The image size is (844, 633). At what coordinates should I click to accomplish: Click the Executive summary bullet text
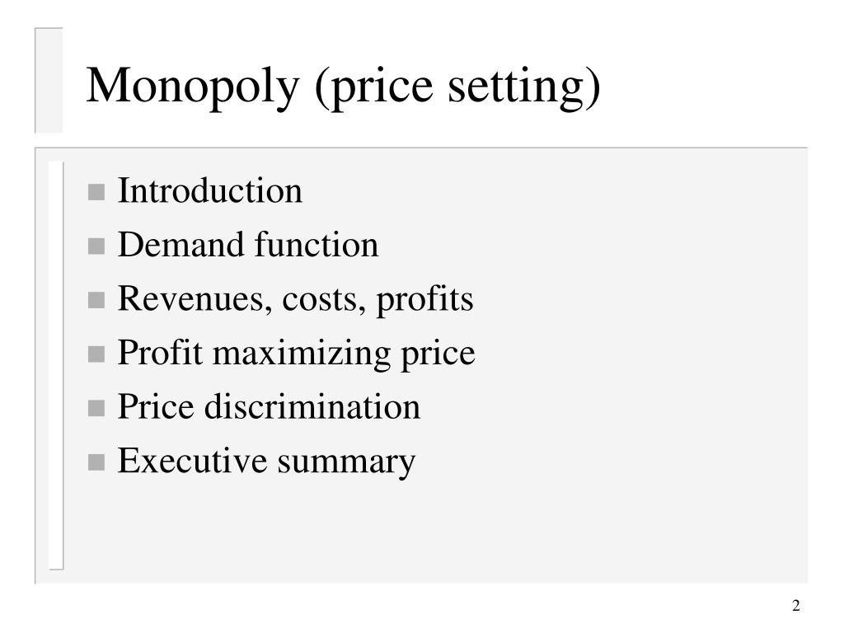pos(266,462)
